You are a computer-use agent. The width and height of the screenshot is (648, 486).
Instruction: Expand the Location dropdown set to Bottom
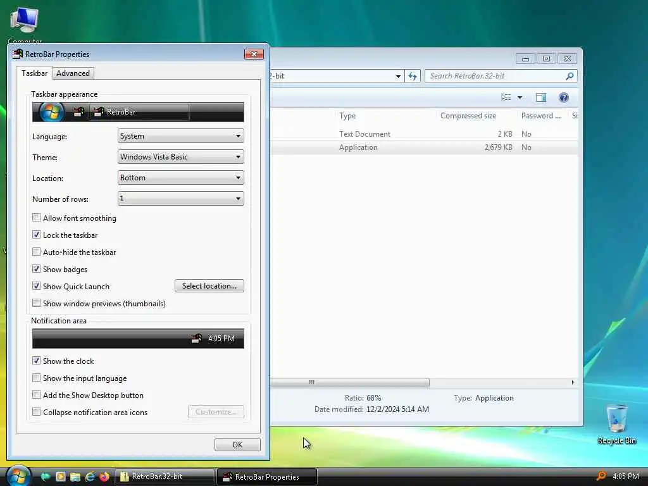coord(180,178)
